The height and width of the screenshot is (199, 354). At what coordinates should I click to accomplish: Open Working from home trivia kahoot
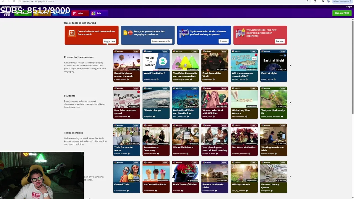click(274, 140)
